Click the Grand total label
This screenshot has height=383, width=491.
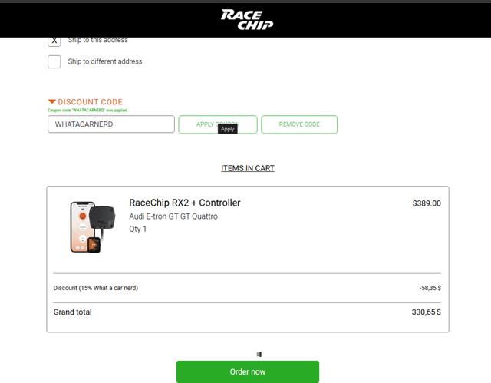[72, 312]
